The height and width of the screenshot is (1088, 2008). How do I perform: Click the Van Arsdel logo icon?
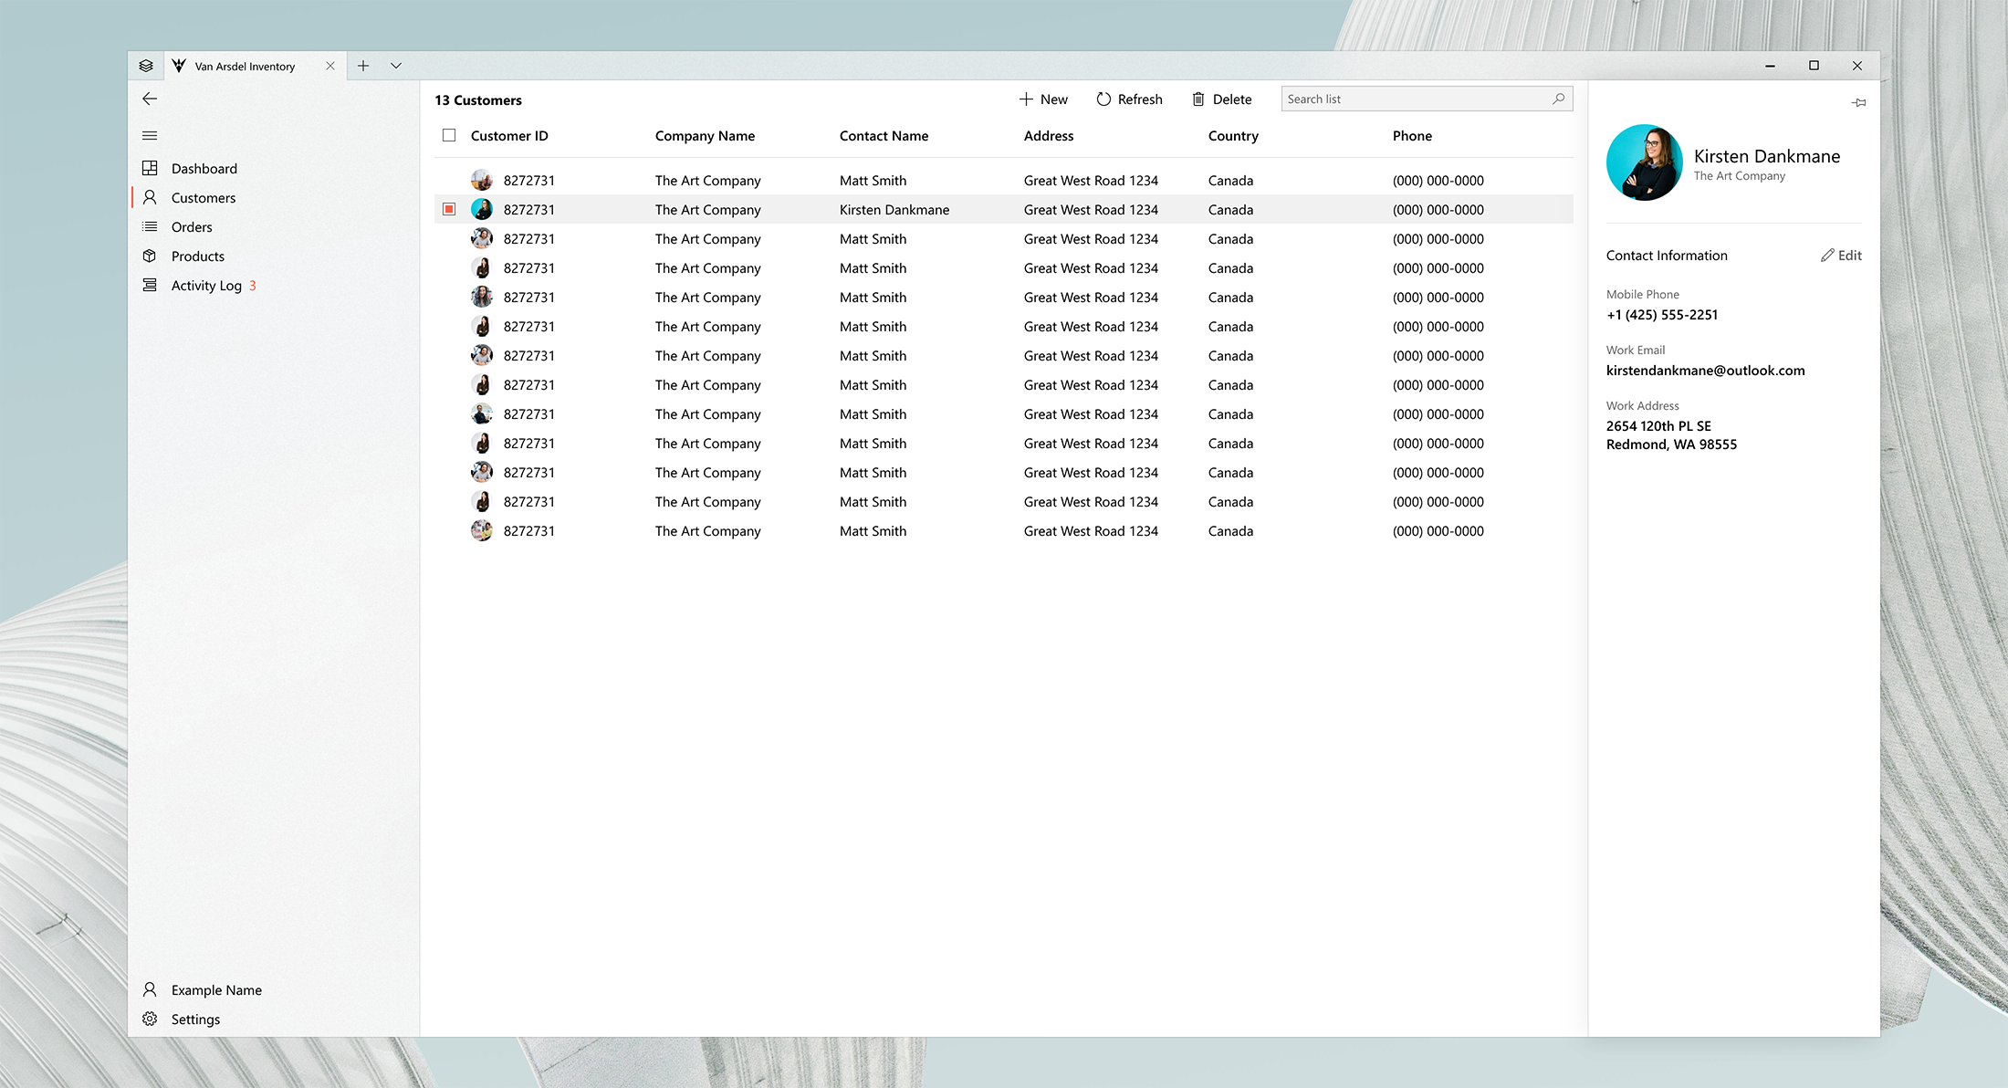179,66
